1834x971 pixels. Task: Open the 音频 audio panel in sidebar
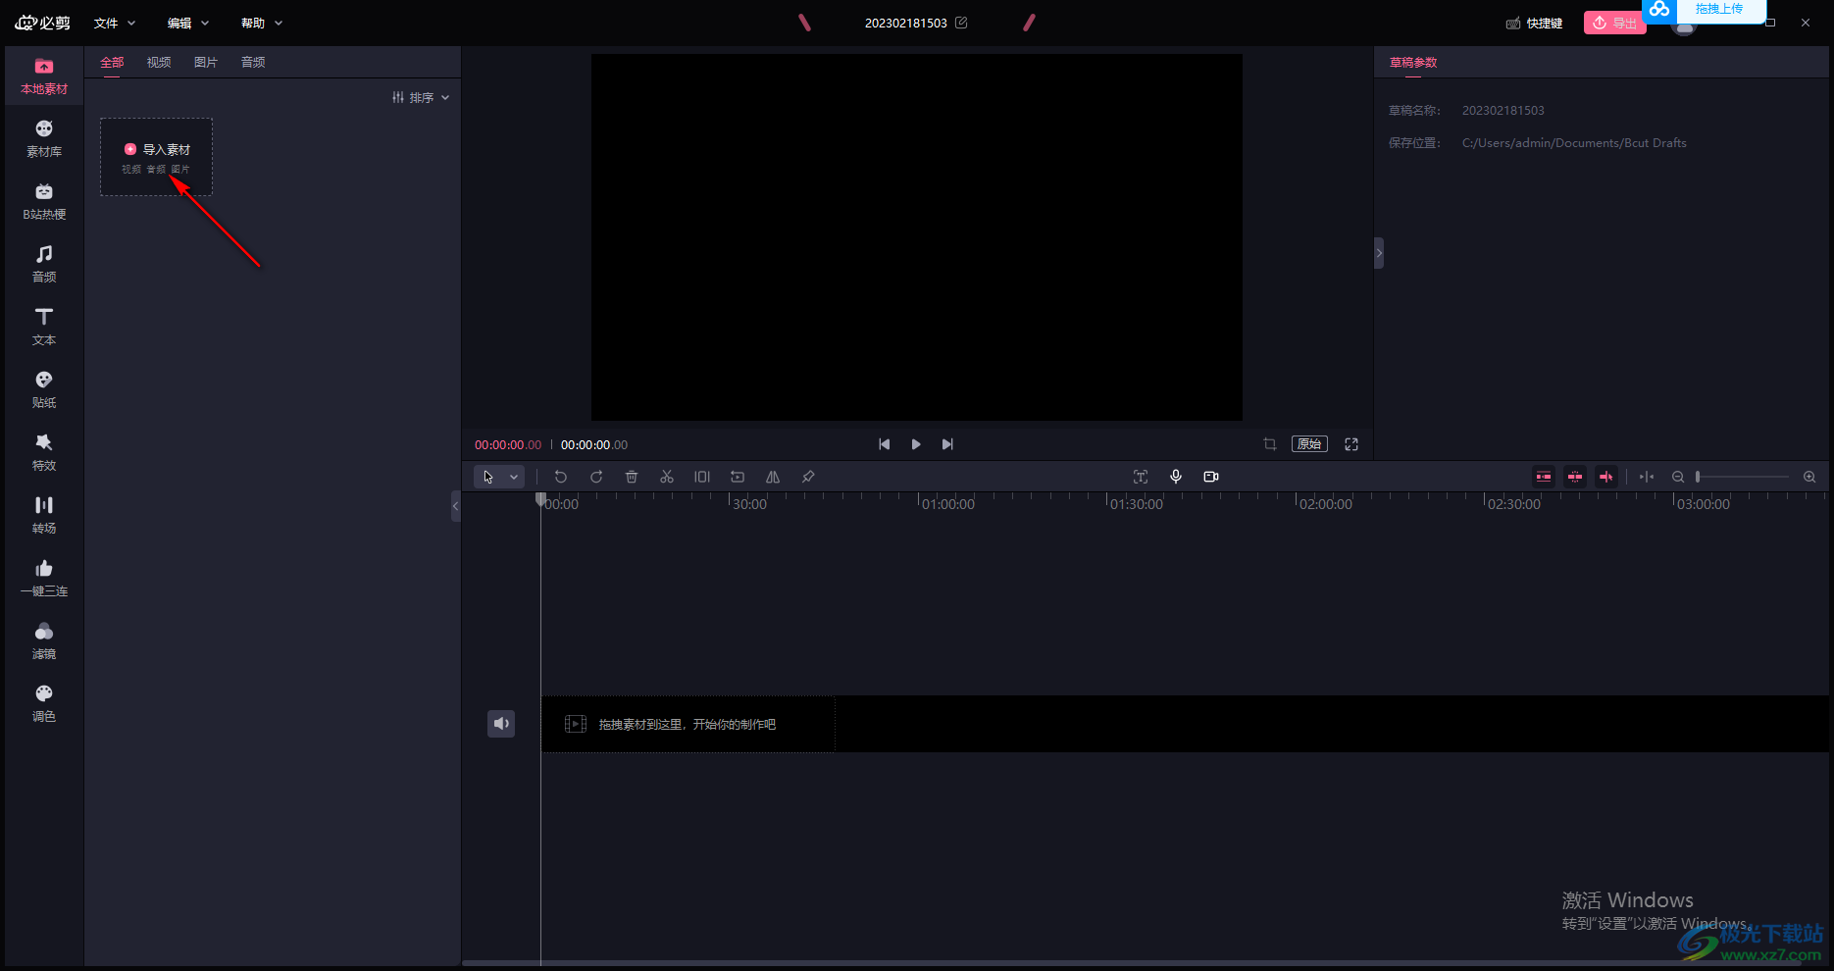click(44, 265)
